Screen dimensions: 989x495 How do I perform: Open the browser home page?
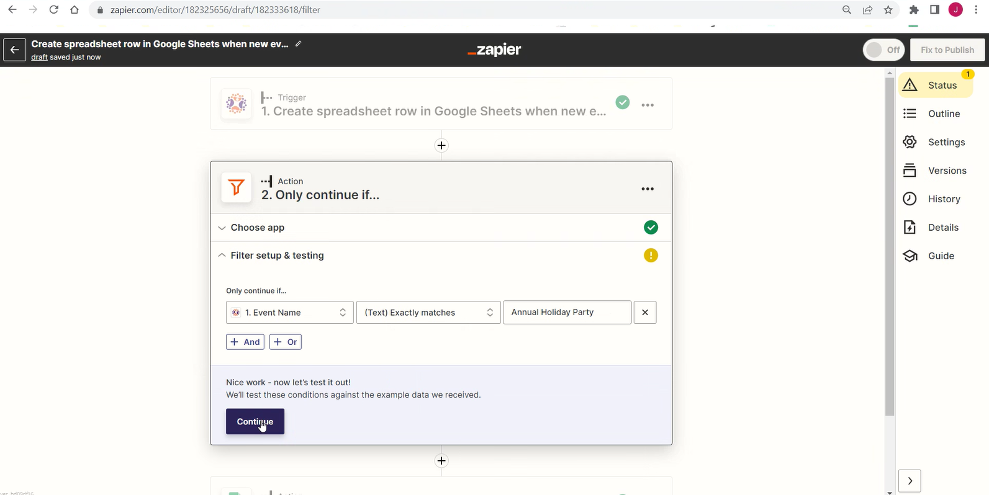(75, 10)
